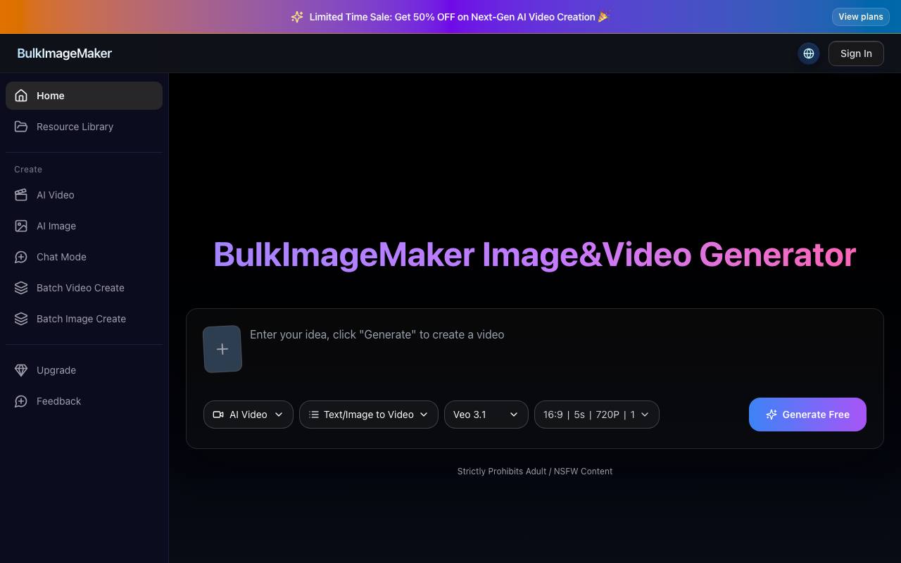Viewport: 901px width, 563px height.
Task: Go to Home in the sidebar
Action: pyautogui.click(x=84, y=96)
